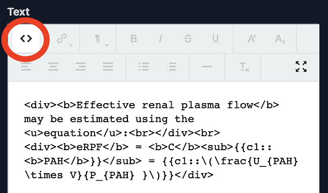Screen dimensions: 328x193
Task: Click the insert link chain icon
Action: pyautogui.click(x=62, y=39)
